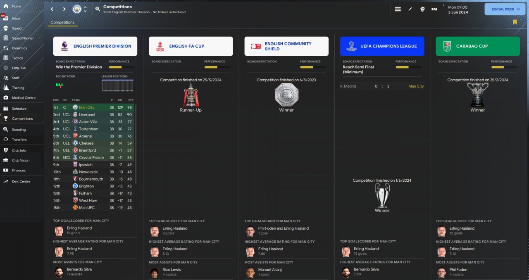
Task: Click the forward navigation arrow
Action: click(x=64, y=9)
